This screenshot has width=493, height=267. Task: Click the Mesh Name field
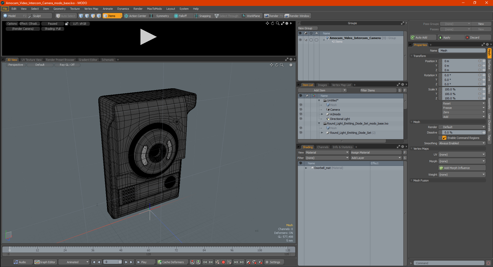(462, 51)
